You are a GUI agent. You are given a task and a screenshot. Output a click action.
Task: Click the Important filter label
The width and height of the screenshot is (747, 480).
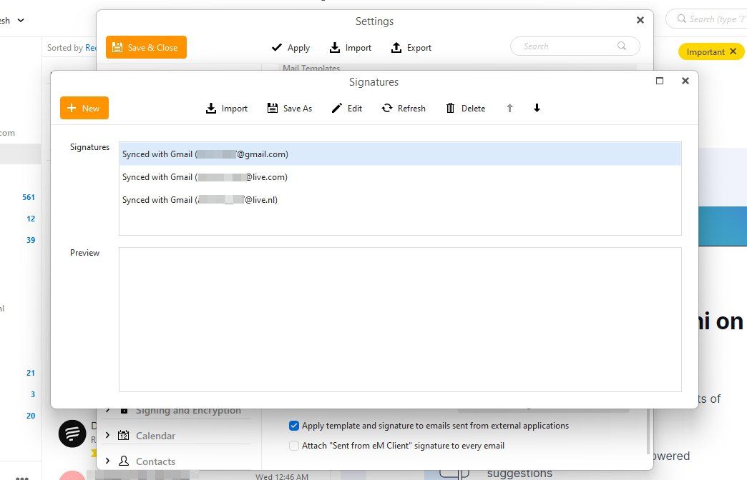[x=705, y=52]
